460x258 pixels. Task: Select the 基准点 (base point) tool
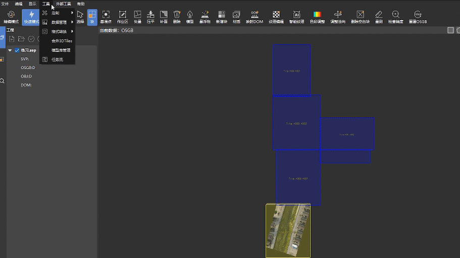[106, 17]
